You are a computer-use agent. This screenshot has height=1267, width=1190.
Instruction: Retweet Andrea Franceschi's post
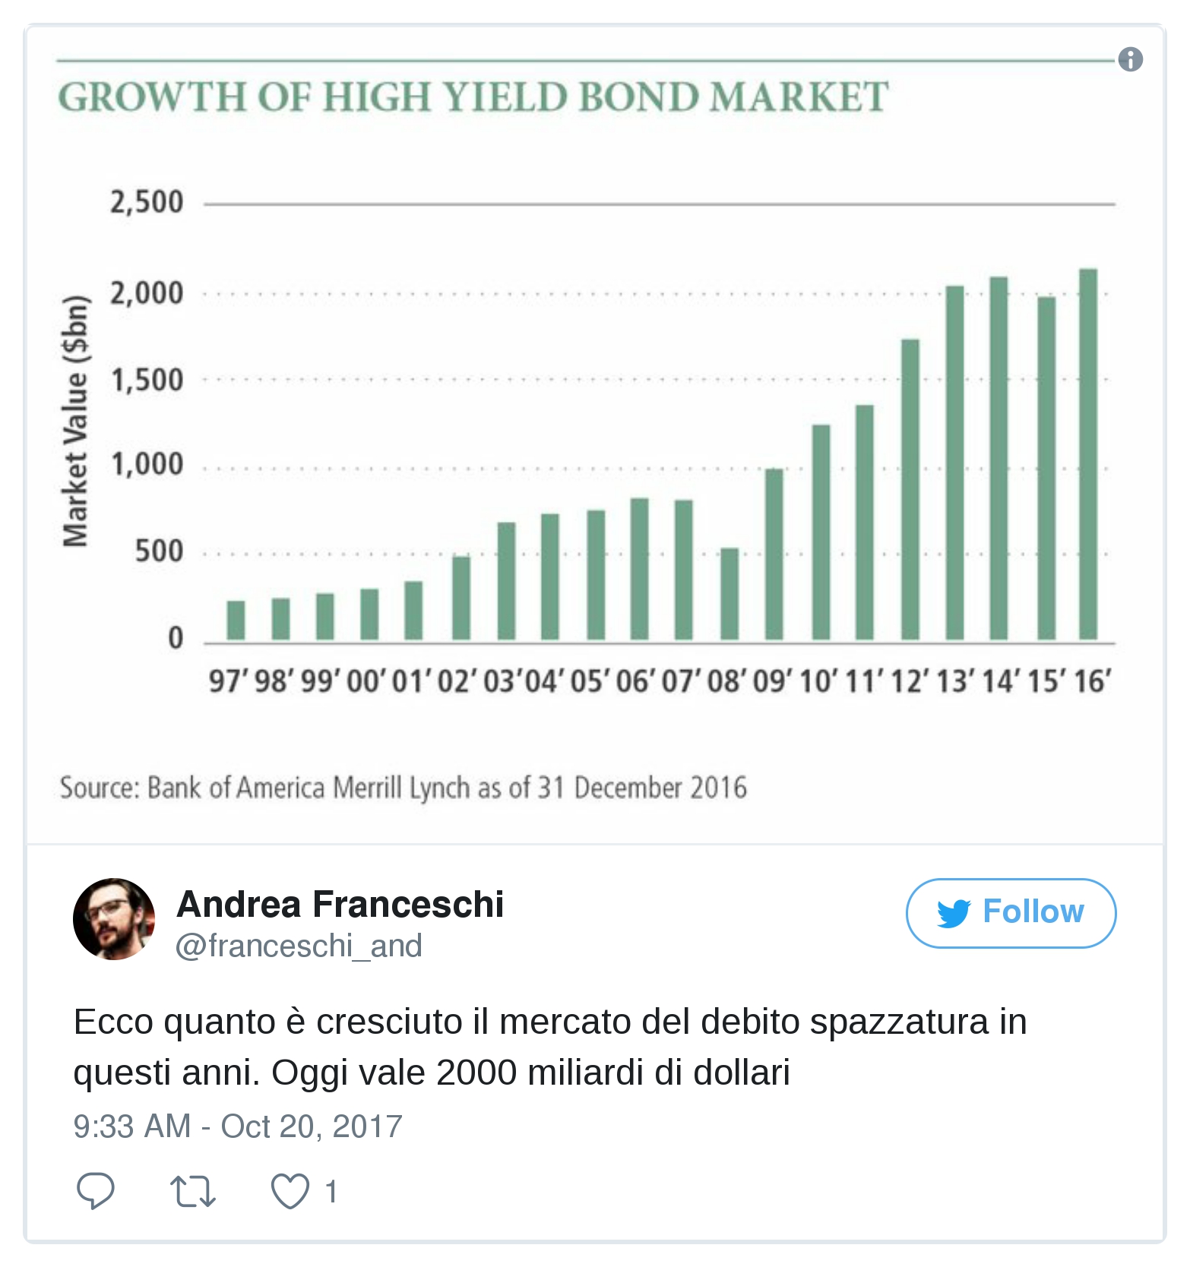(193, 1190)
